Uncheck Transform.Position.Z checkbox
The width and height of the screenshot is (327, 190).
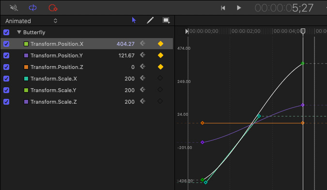point(6,67)
